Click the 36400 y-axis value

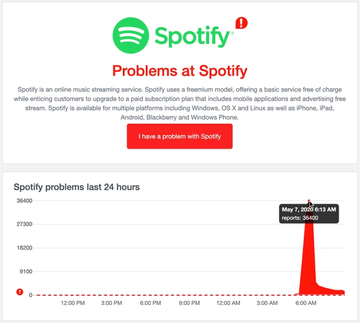tap(23, 201)
